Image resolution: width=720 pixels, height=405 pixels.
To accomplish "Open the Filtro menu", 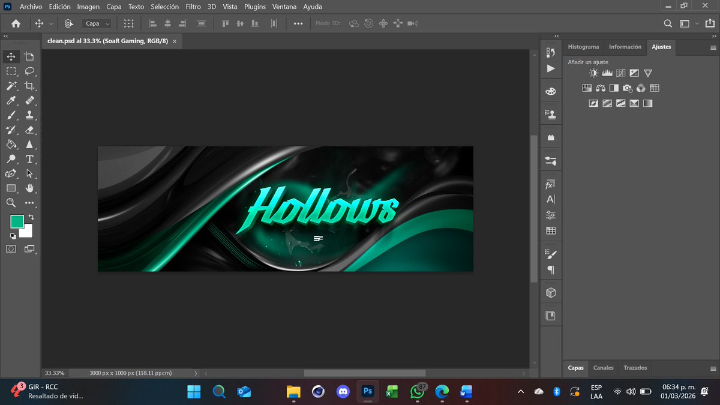I will 193,7.
